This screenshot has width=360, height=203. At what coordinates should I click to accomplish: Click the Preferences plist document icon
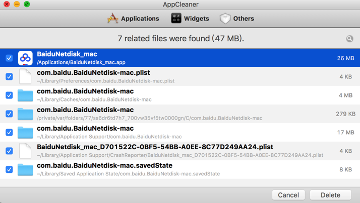click(x=25, y=76)
